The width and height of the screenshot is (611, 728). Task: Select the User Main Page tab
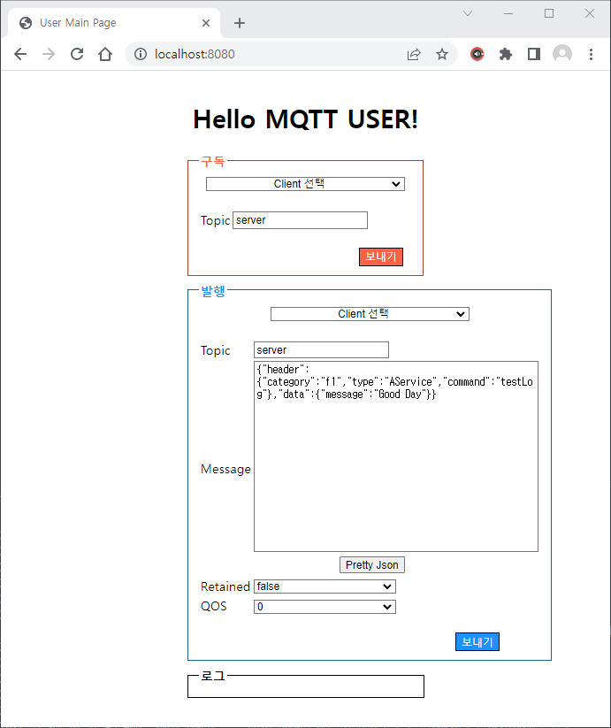[114, 23]
